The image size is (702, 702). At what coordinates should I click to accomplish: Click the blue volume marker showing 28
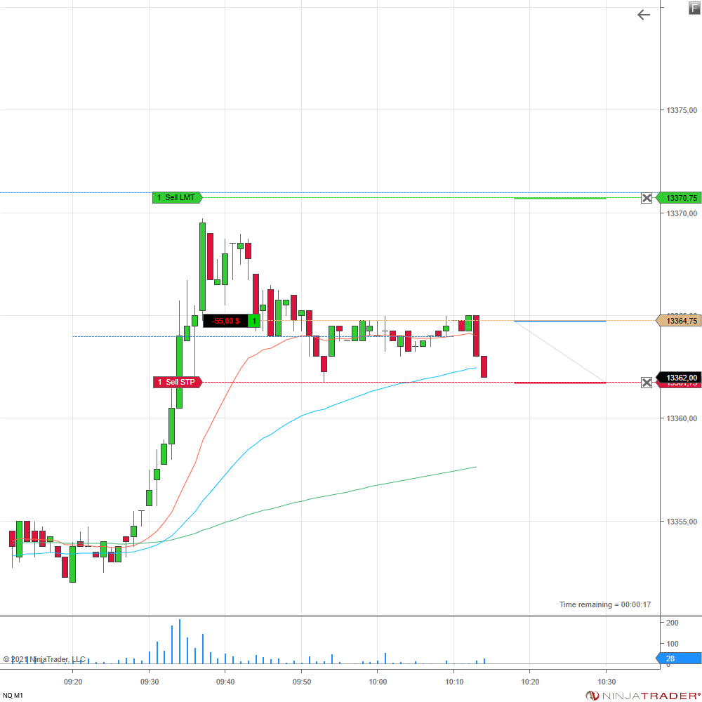pos(681,658)
